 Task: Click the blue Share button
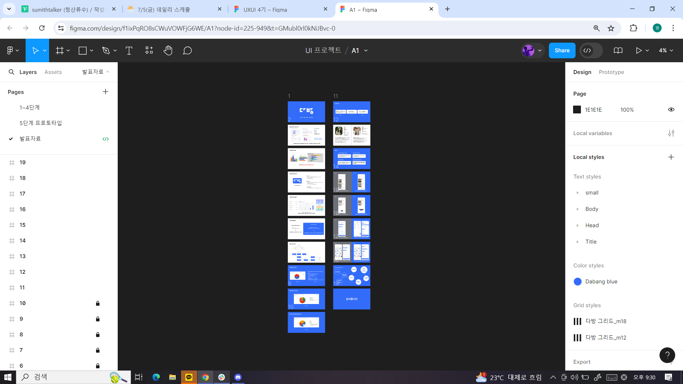pos(562,50)
